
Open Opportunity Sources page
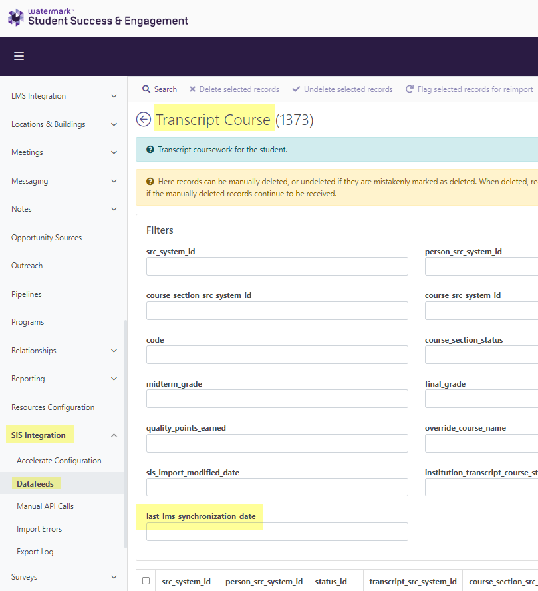pyautogui.click(x=47, y=238)
